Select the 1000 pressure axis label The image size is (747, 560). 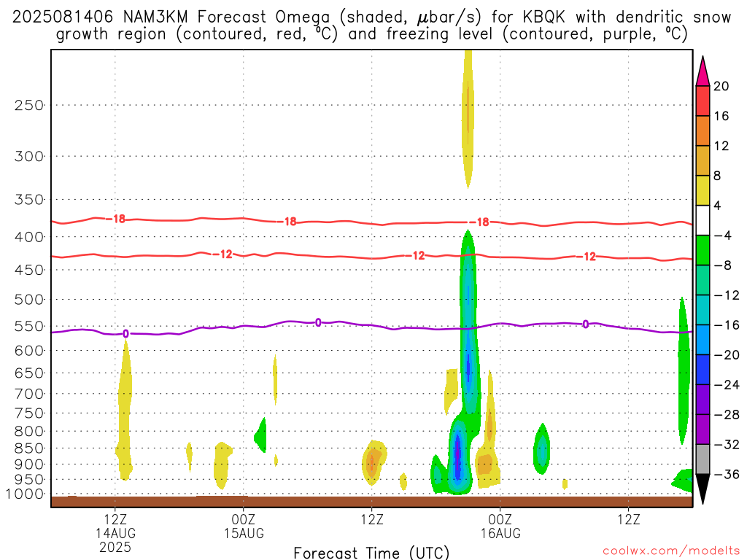[26, 494]
